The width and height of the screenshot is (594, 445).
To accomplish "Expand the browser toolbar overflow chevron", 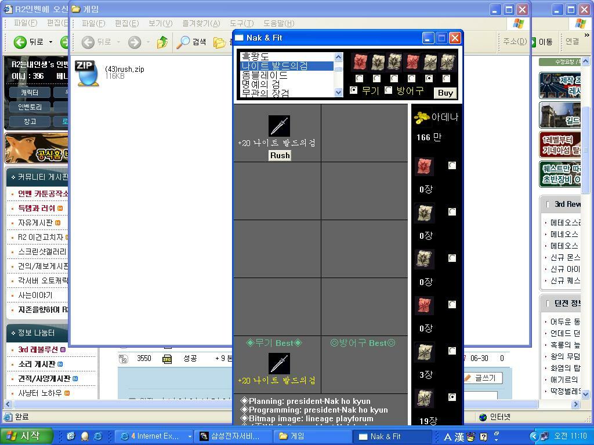I will [x=587, y=35].
